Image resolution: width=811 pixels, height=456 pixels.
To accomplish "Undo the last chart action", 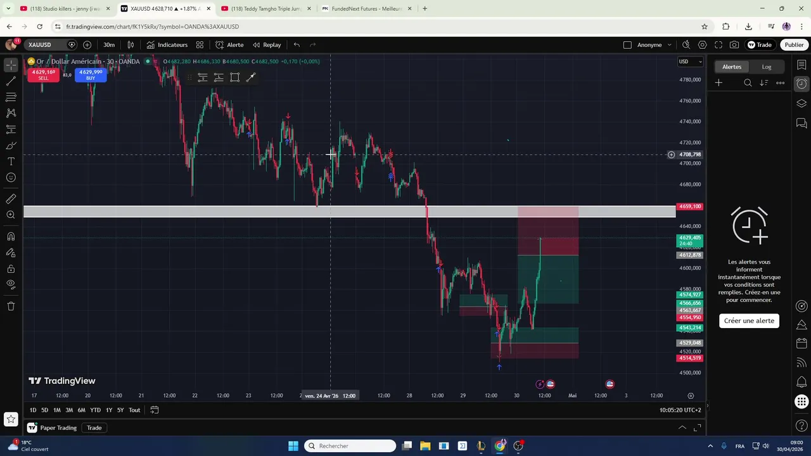I will (297, 45).
